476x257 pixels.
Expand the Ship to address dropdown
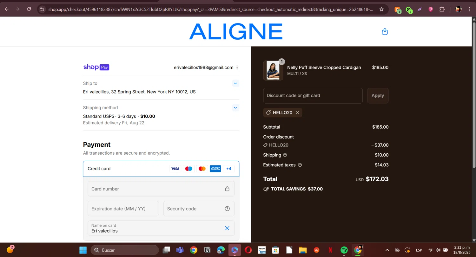[235, 83]
